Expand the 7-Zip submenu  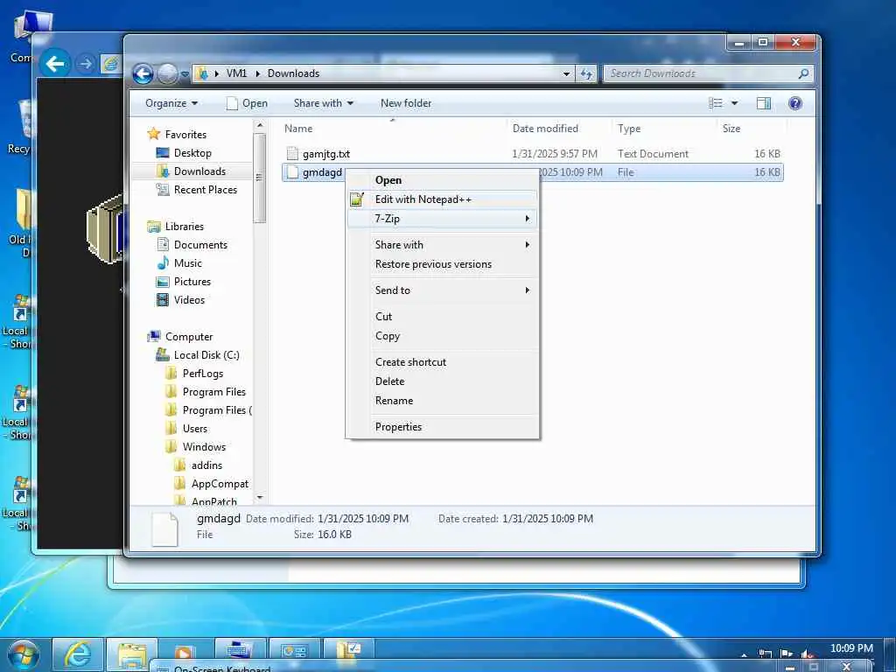click(442, 218)
